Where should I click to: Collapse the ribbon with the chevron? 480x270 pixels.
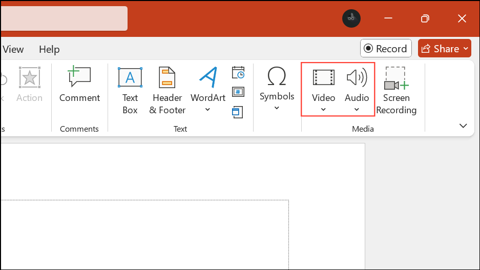[x=463, y=126]
